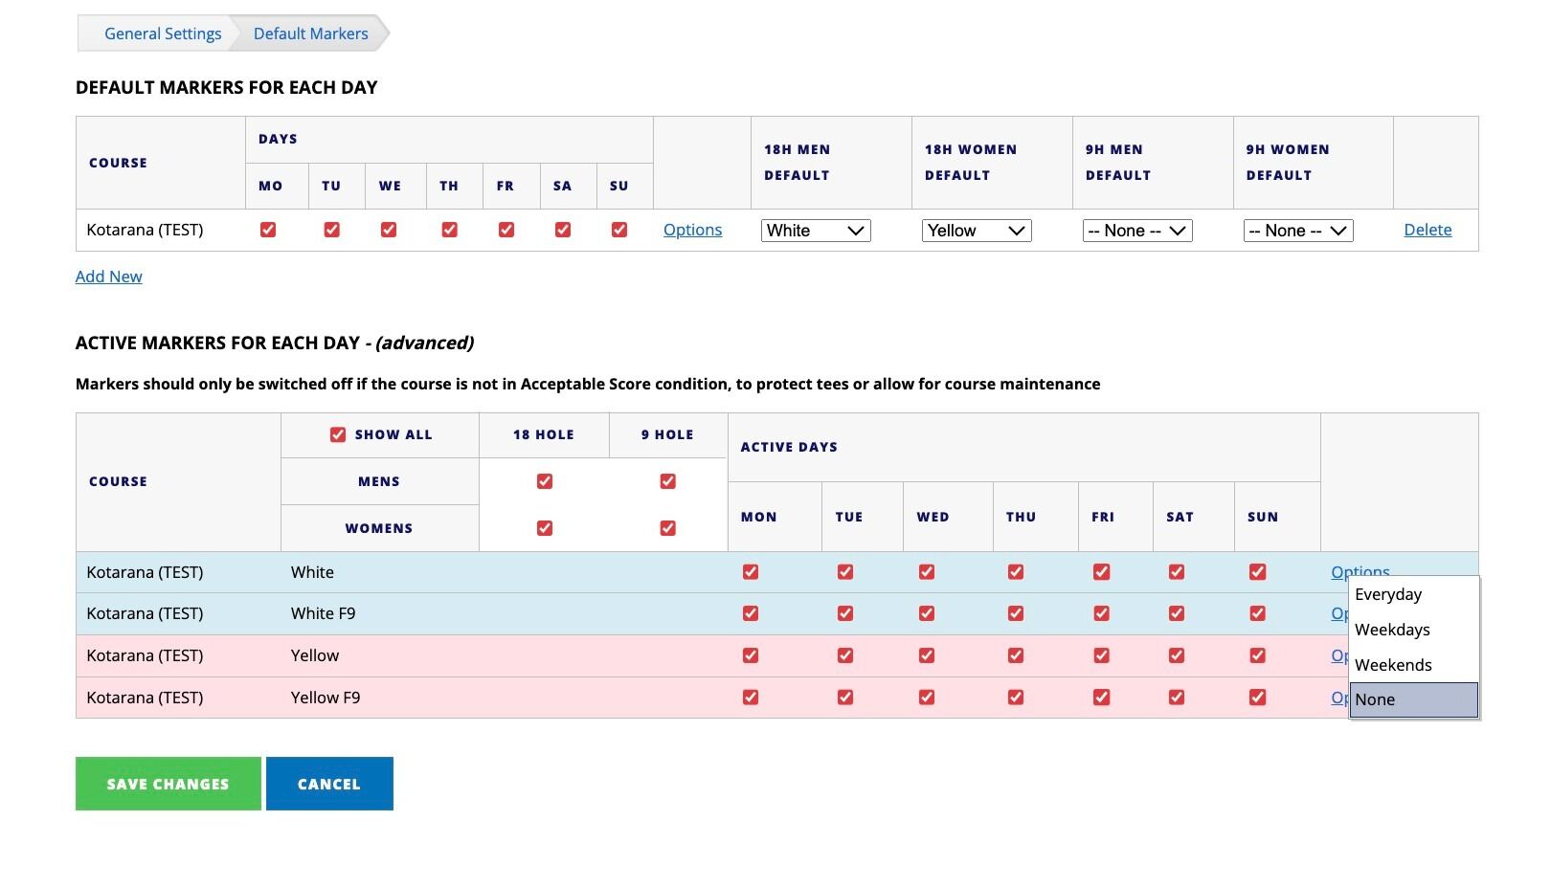Disable Sat for the Yellow F9 row
Viewport: 1551px width, 887px height.
pos(1177,698)
